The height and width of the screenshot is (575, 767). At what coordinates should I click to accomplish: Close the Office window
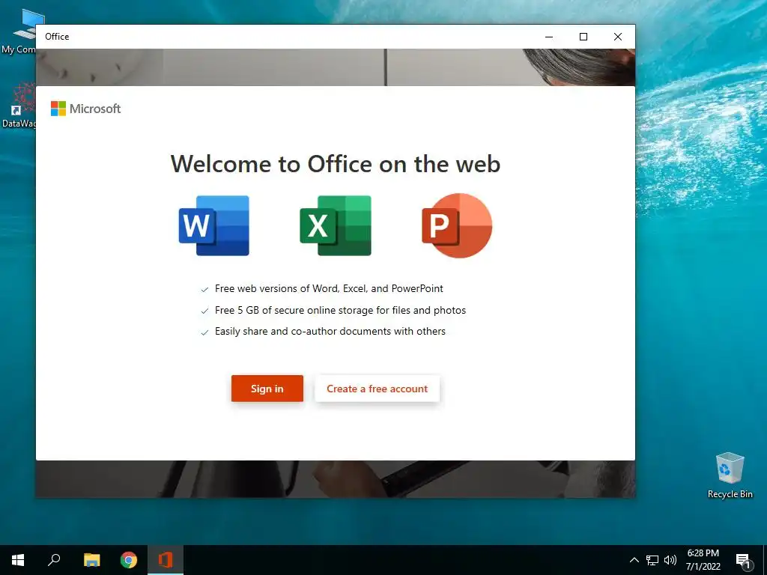point(618,37)
